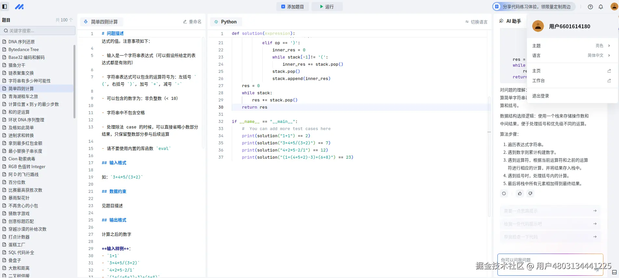The height and width of the screenshot is (278, 619).
Task: Open 主页 via external link icon
Action: 609,71
